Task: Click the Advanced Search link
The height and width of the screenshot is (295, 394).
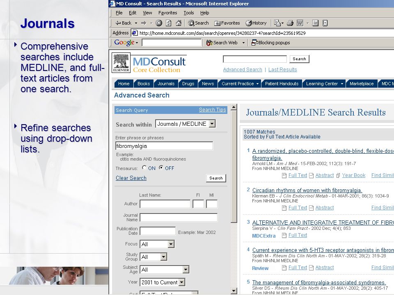Action: (x=243, y=70)
